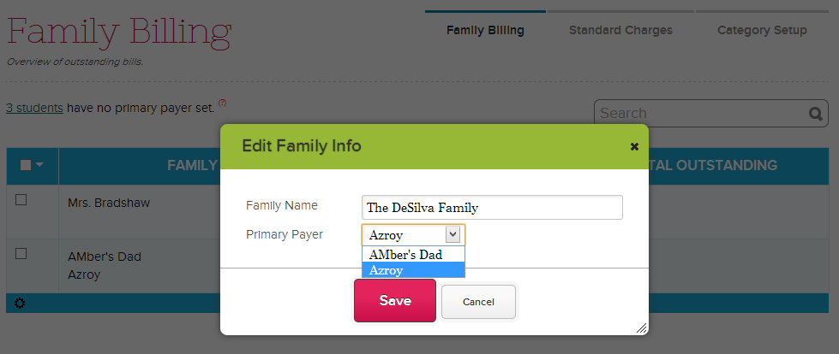Image resolution: width=839 pixels, height=354 pixels.
Task: Go to the Family Billing tab
Action: point(485,31)
